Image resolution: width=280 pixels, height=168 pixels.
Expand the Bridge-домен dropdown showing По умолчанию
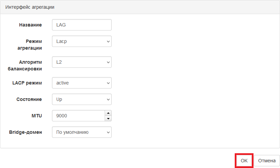(x=82, y=132)
